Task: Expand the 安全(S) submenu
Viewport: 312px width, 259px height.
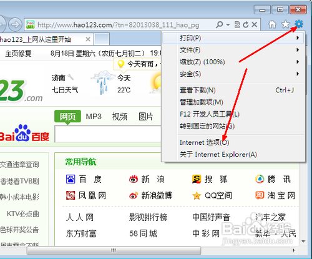Action: coord(233,74)
